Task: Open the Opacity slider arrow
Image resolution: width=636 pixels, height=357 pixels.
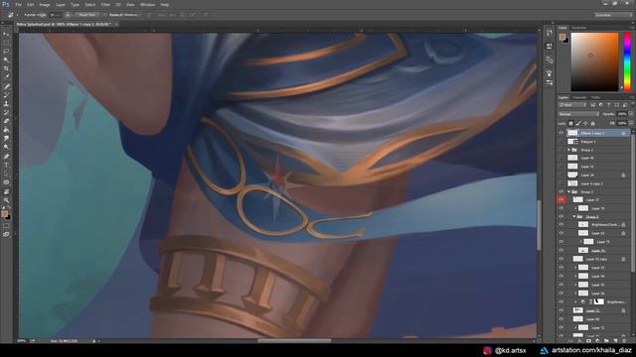Action: [631, 114]
